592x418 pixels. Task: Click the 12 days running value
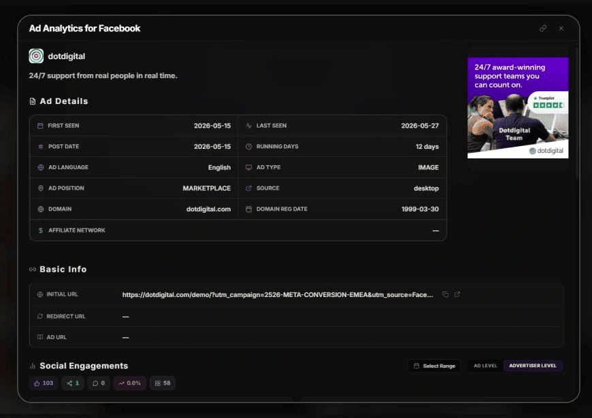(427, 146)
